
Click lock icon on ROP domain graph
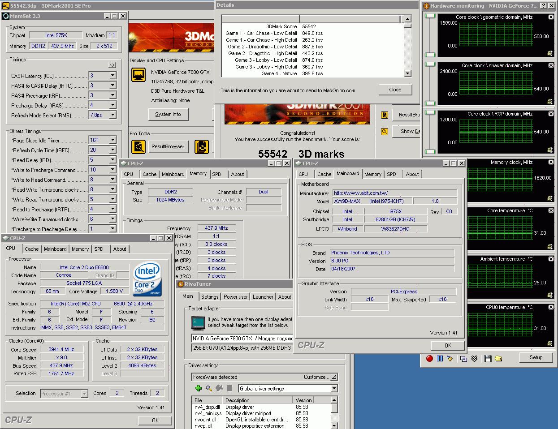click(550, 150)
